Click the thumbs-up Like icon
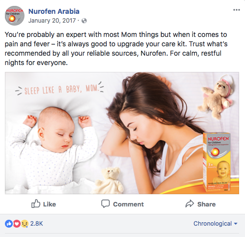The width and height of the screenshot is (245, 237). click(x=35, y=204)
